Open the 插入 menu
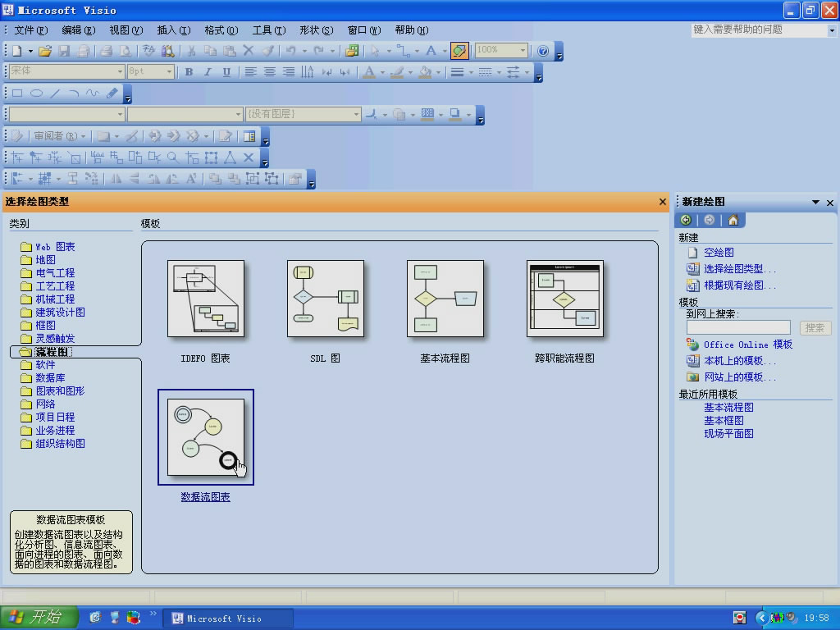Viewport: 840px width, 630px height. click(174, 30)
